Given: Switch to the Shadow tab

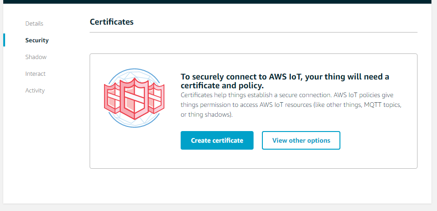Looking at the screenshot, I should coord(36,57).
